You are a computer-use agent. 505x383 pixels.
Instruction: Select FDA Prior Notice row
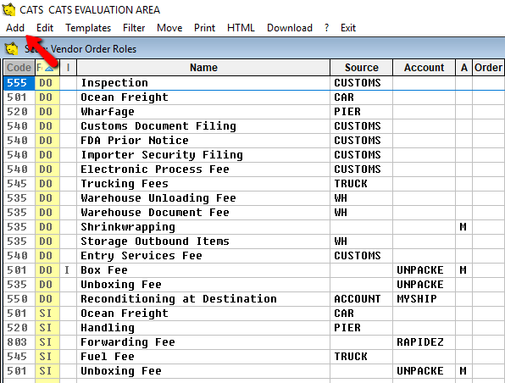click(254, 141)
